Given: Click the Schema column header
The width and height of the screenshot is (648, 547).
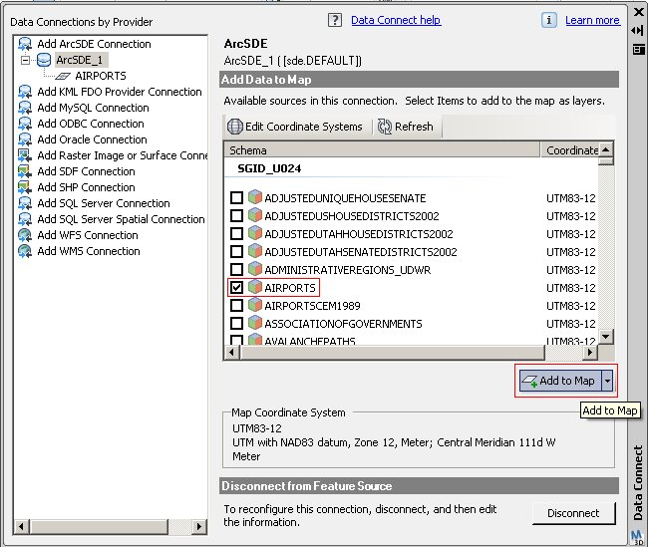Looking at the screenshot, I should [382, 150].
